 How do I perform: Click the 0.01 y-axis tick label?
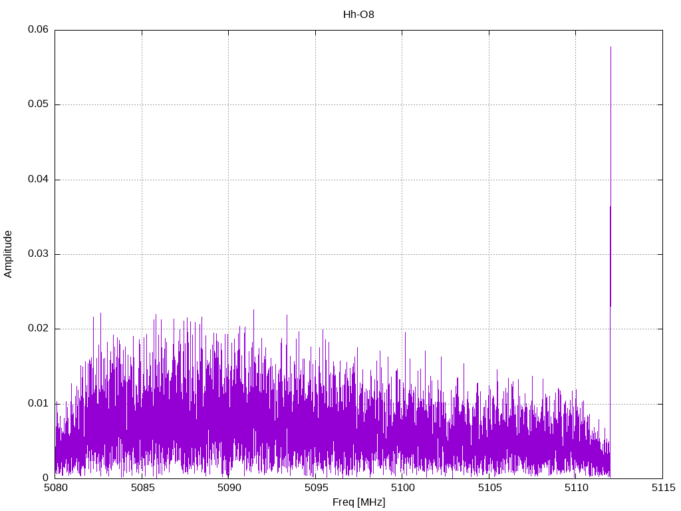[38, 404]
